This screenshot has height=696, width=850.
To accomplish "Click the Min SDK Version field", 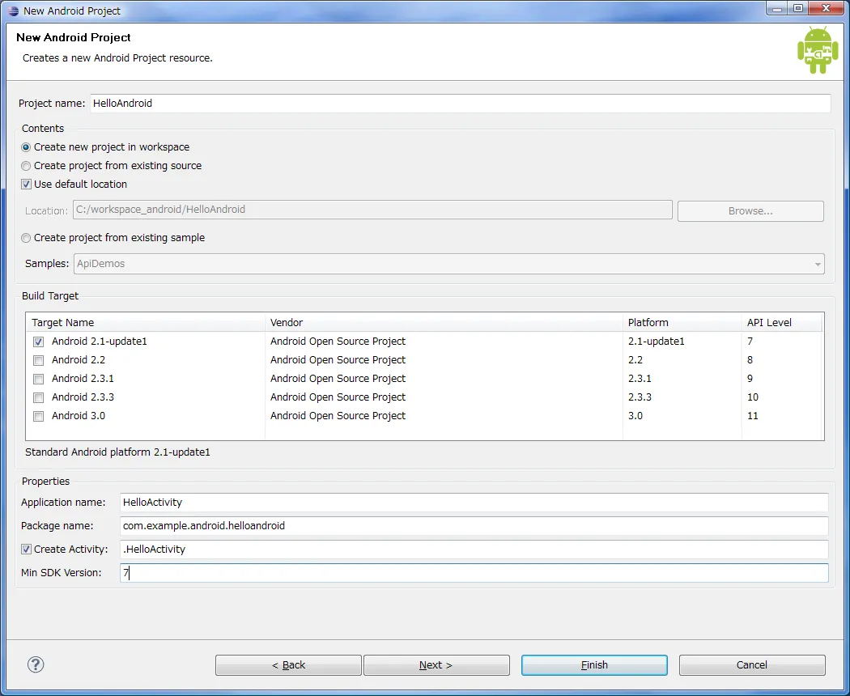I will (x=474, y=573).
